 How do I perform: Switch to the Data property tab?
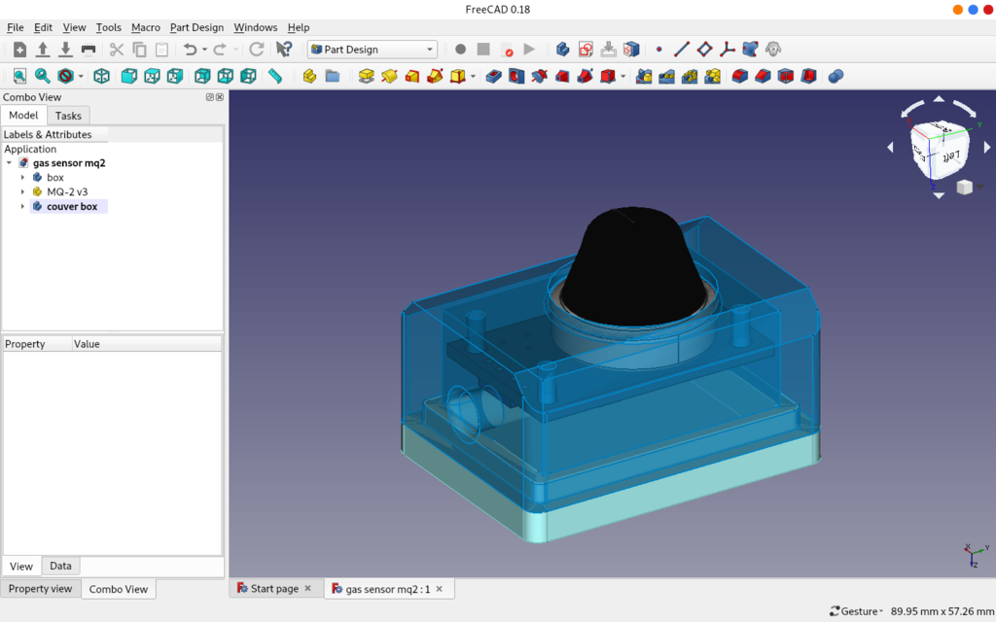60,567
